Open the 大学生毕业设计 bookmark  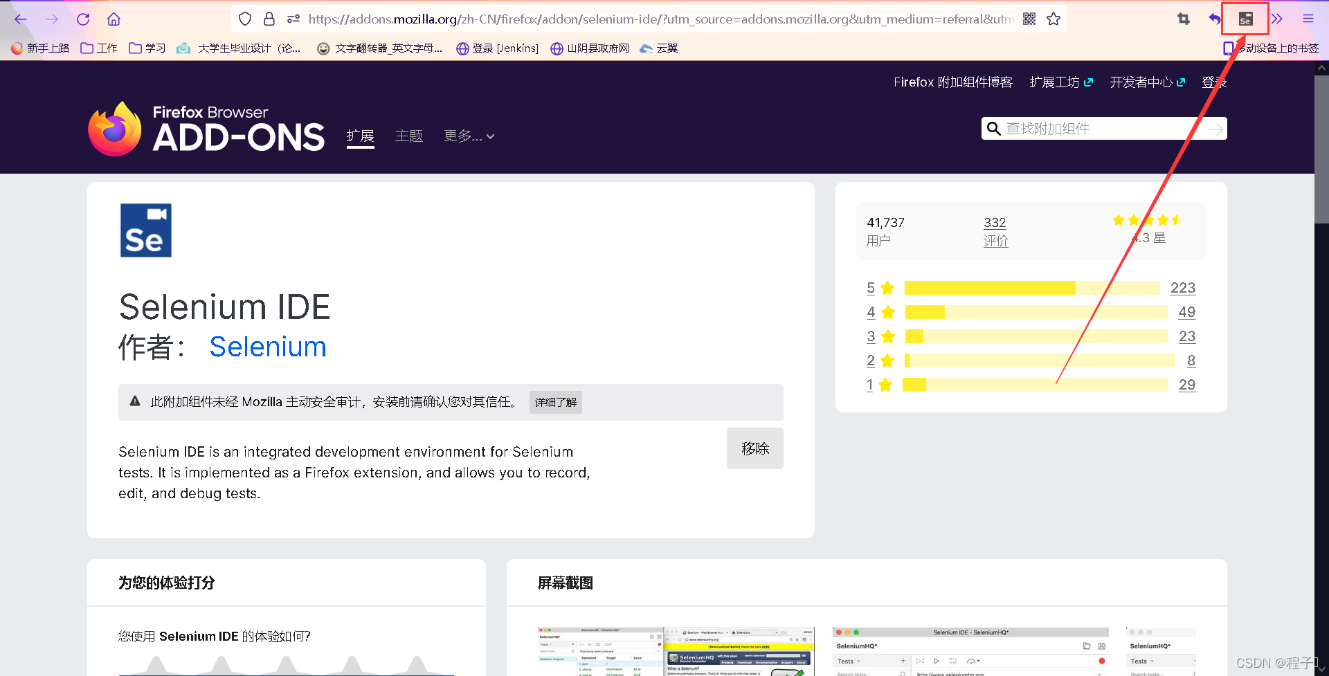[x=239, y=48]
